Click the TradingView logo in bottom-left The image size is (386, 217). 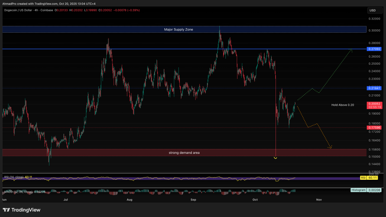point(21,209)
